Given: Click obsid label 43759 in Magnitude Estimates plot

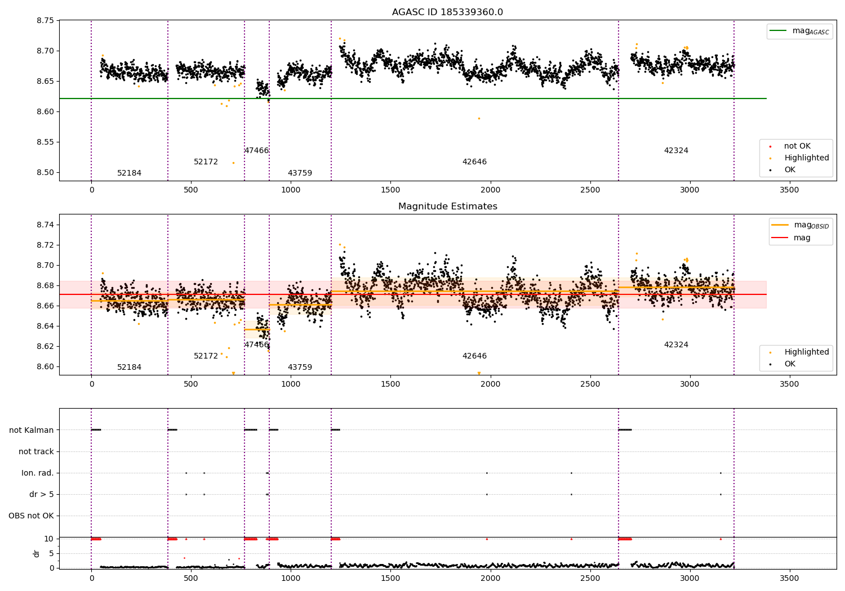Looking at the screenshot, I should (300, 368).
